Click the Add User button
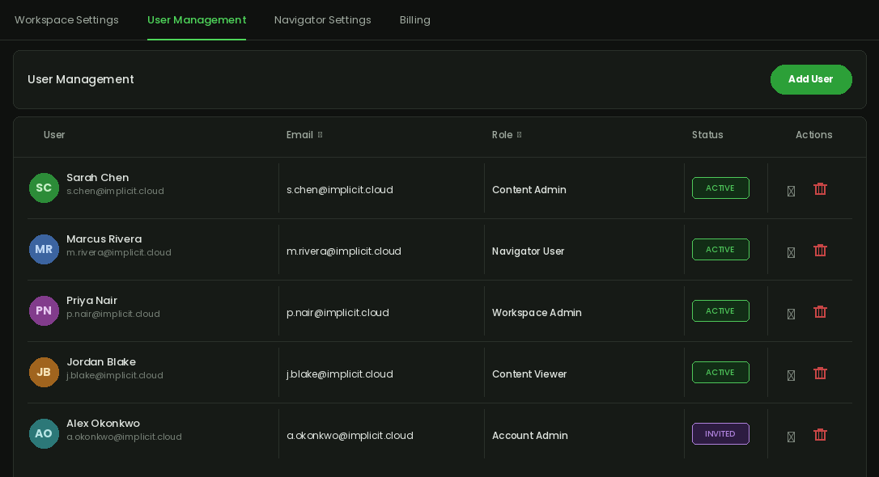 (x=811, y=79)
